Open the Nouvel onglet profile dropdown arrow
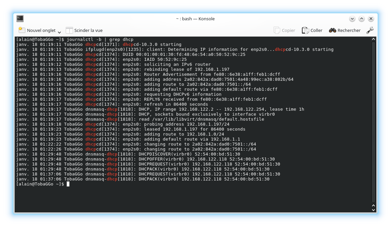The width and height of the screenshot is (391, 227). [x=59, y=32]
